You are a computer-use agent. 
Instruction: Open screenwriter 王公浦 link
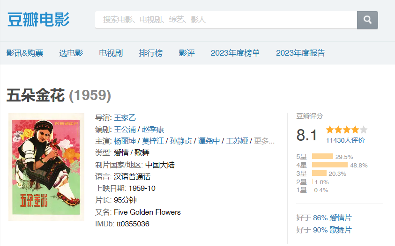pyautogui.click(x=125, y=130)
